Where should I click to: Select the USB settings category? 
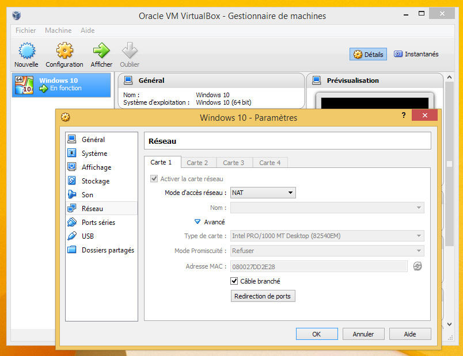tap(88, 236)
